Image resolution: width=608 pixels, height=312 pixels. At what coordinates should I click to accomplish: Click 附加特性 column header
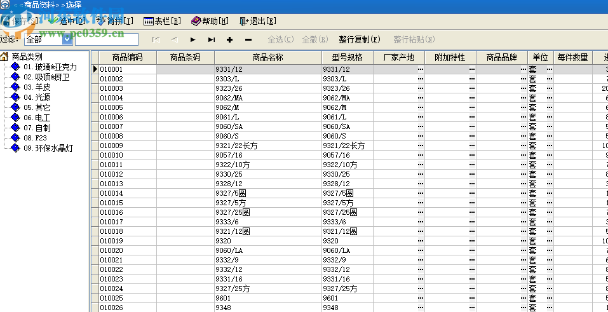[x=450, y=57]
